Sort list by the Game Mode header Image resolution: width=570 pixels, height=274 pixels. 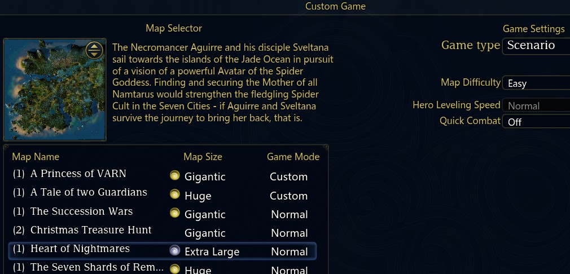[293, 157]
